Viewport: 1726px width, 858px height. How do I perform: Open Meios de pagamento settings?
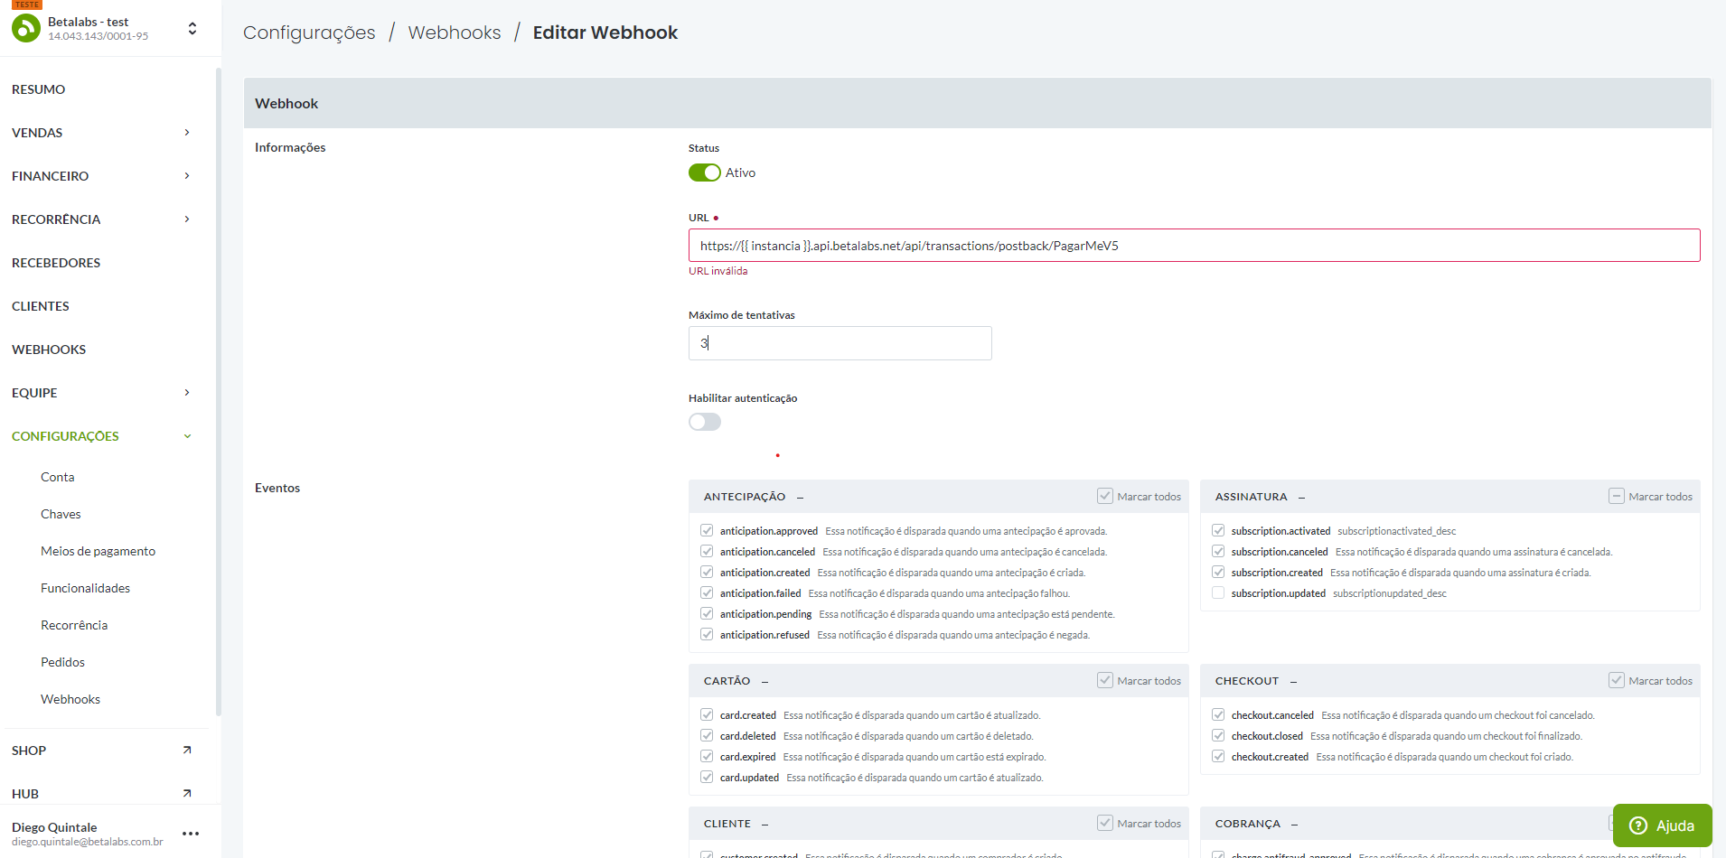click(x=98, y=551)
